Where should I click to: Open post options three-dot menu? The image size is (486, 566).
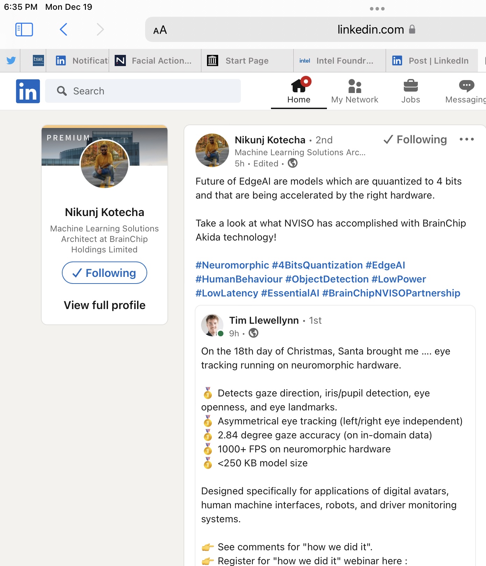point(466,139)
